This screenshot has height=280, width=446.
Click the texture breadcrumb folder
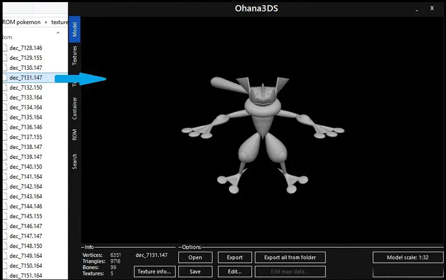pos(59,22)
